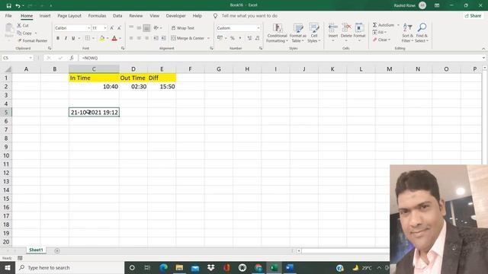Apply the red Font Color button

pyautogui.click(x=114, y=38)
